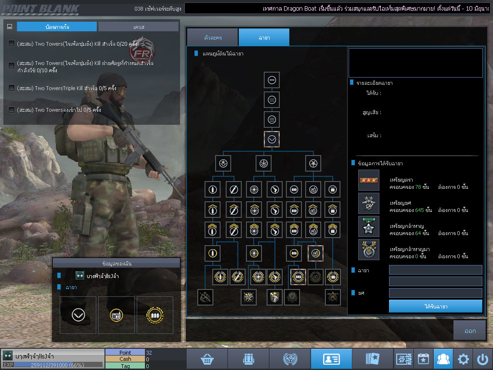This screenshot has height=370, width=493.
Task: Open the calendar with star event icon
Action: tap(424, 359)
